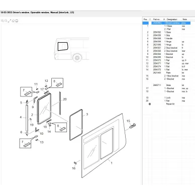Click the Repair kit entry in list
This screenshot has width=195, height=195.
pos(170,104)
